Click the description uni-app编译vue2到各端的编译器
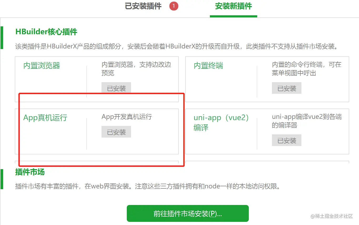This screenshot has height=225, width=359. (x=307, y=121)
